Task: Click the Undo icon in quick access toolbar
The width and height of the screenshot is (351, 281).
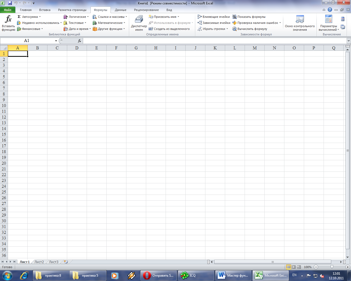Action: click(16, 3)
